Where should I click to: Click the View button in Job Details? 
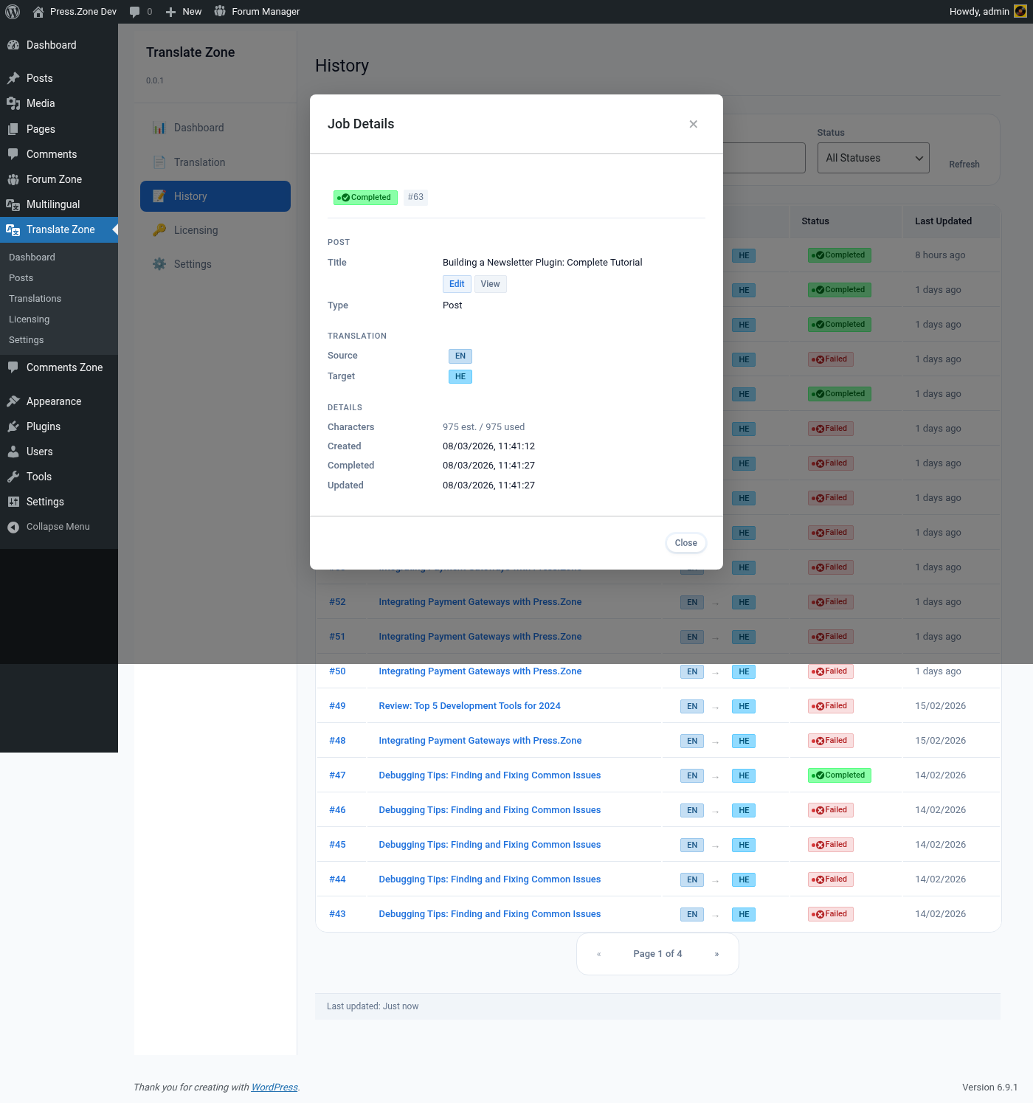pyautogui.click(x=491, y=284)
